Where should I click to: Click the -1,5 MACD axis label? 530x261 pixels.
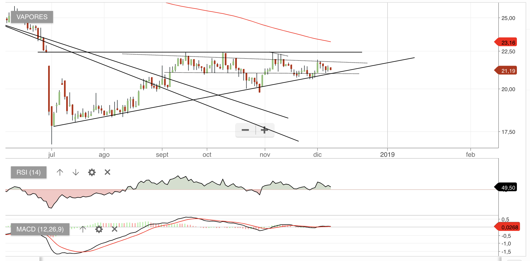(x=506, y=252)
